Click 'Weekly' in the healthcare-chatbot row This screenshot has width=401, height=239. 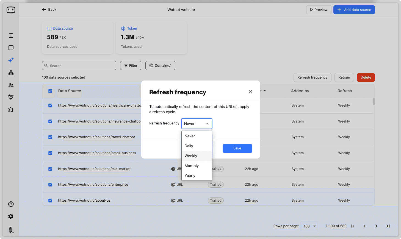[x=344, y=105]
